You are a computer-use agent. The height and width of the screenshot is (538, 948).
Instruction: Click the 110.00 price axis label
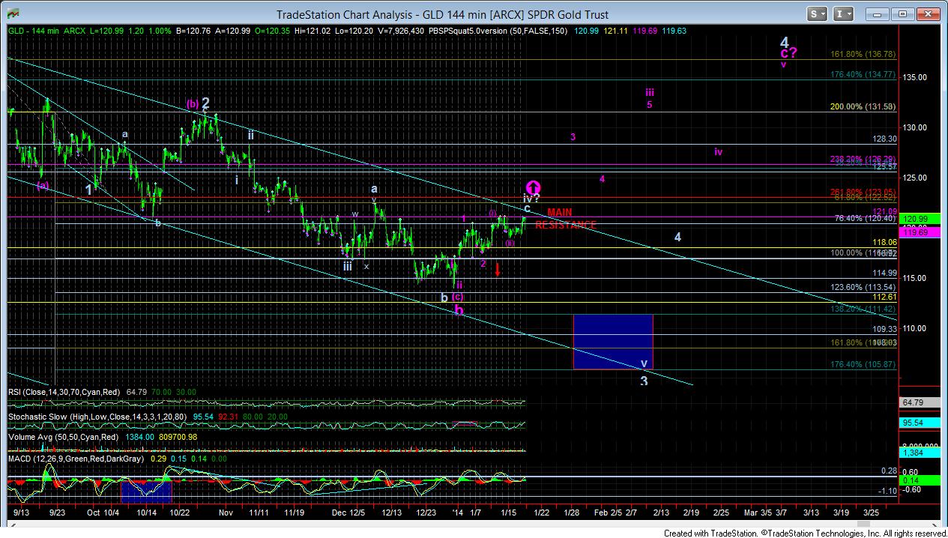point(915,328)
